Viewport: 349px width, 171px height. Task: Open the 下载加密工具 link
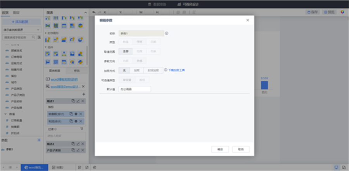(176, 70)
